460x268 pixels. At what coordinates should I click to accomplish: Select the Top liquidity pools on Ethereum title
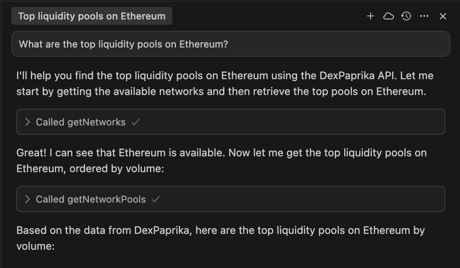pos(91,16)
